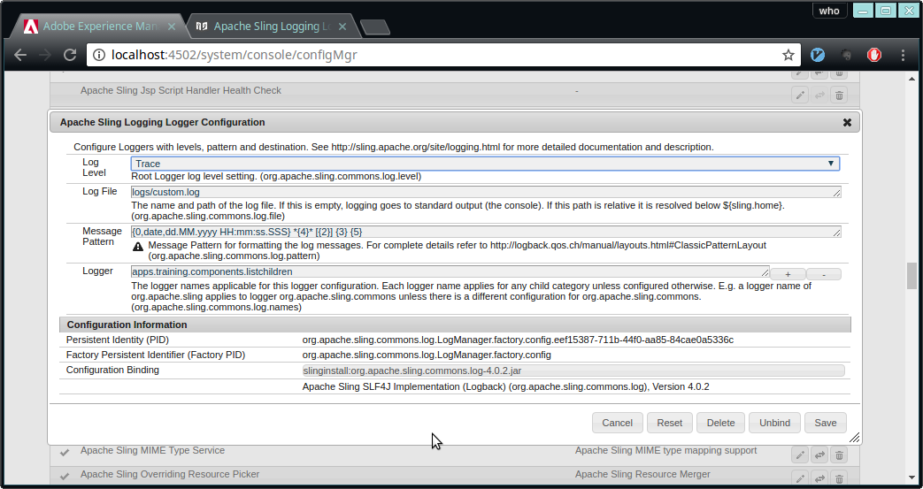Click into the Message Pattern field

[486, 232]
